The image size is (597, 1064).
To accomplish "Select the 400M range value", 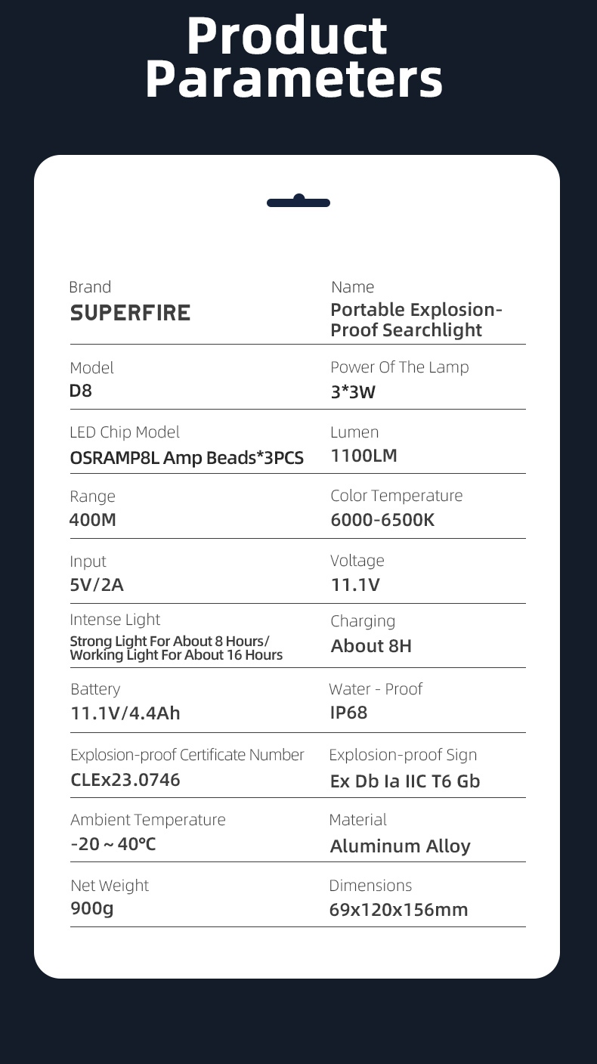I will (93, 520).
